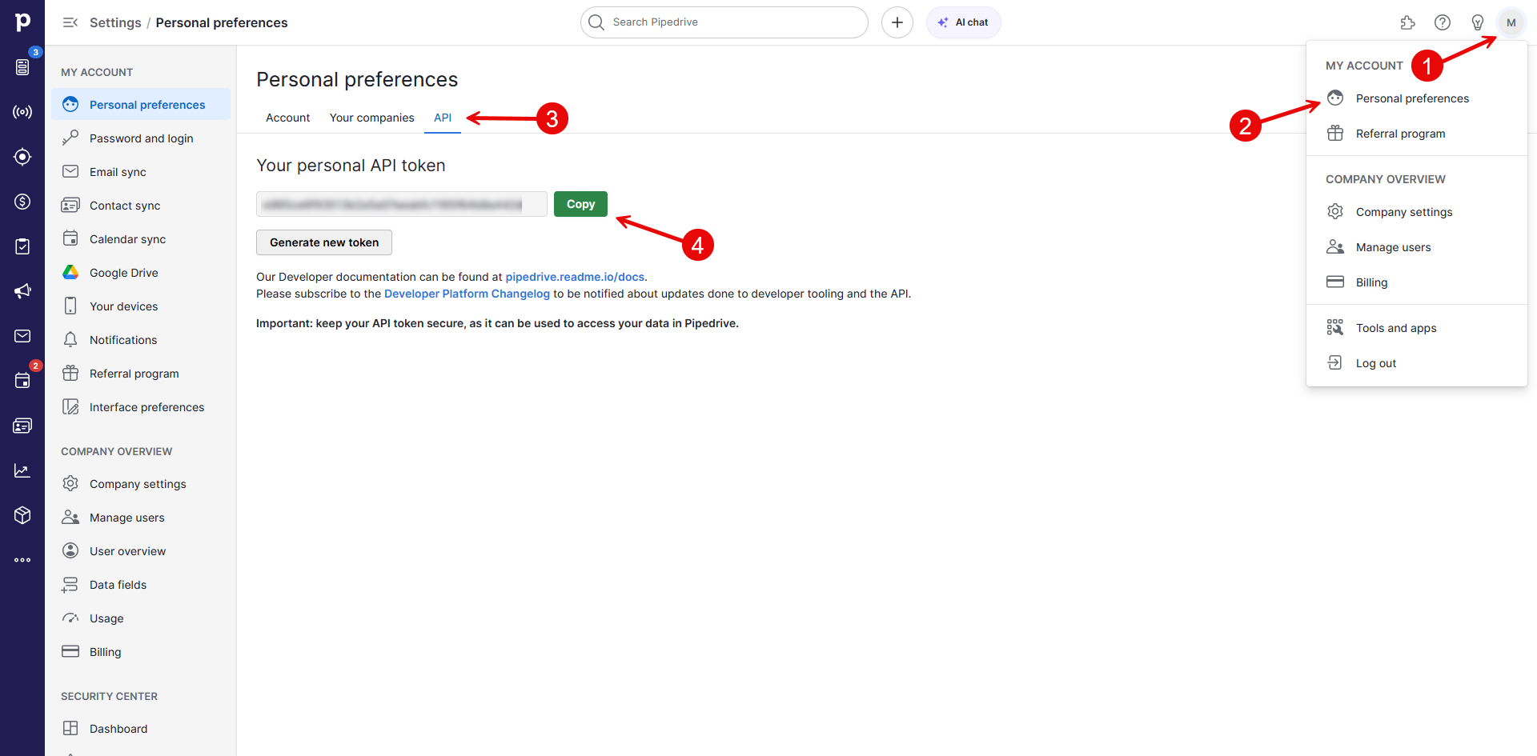
Task: Collapse the settings navigation menu icon
Action: coord(70,22)
